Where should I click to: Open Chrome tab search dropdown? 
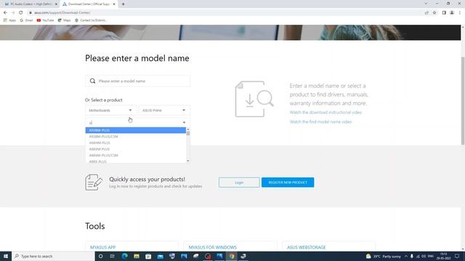click(426, 4)
